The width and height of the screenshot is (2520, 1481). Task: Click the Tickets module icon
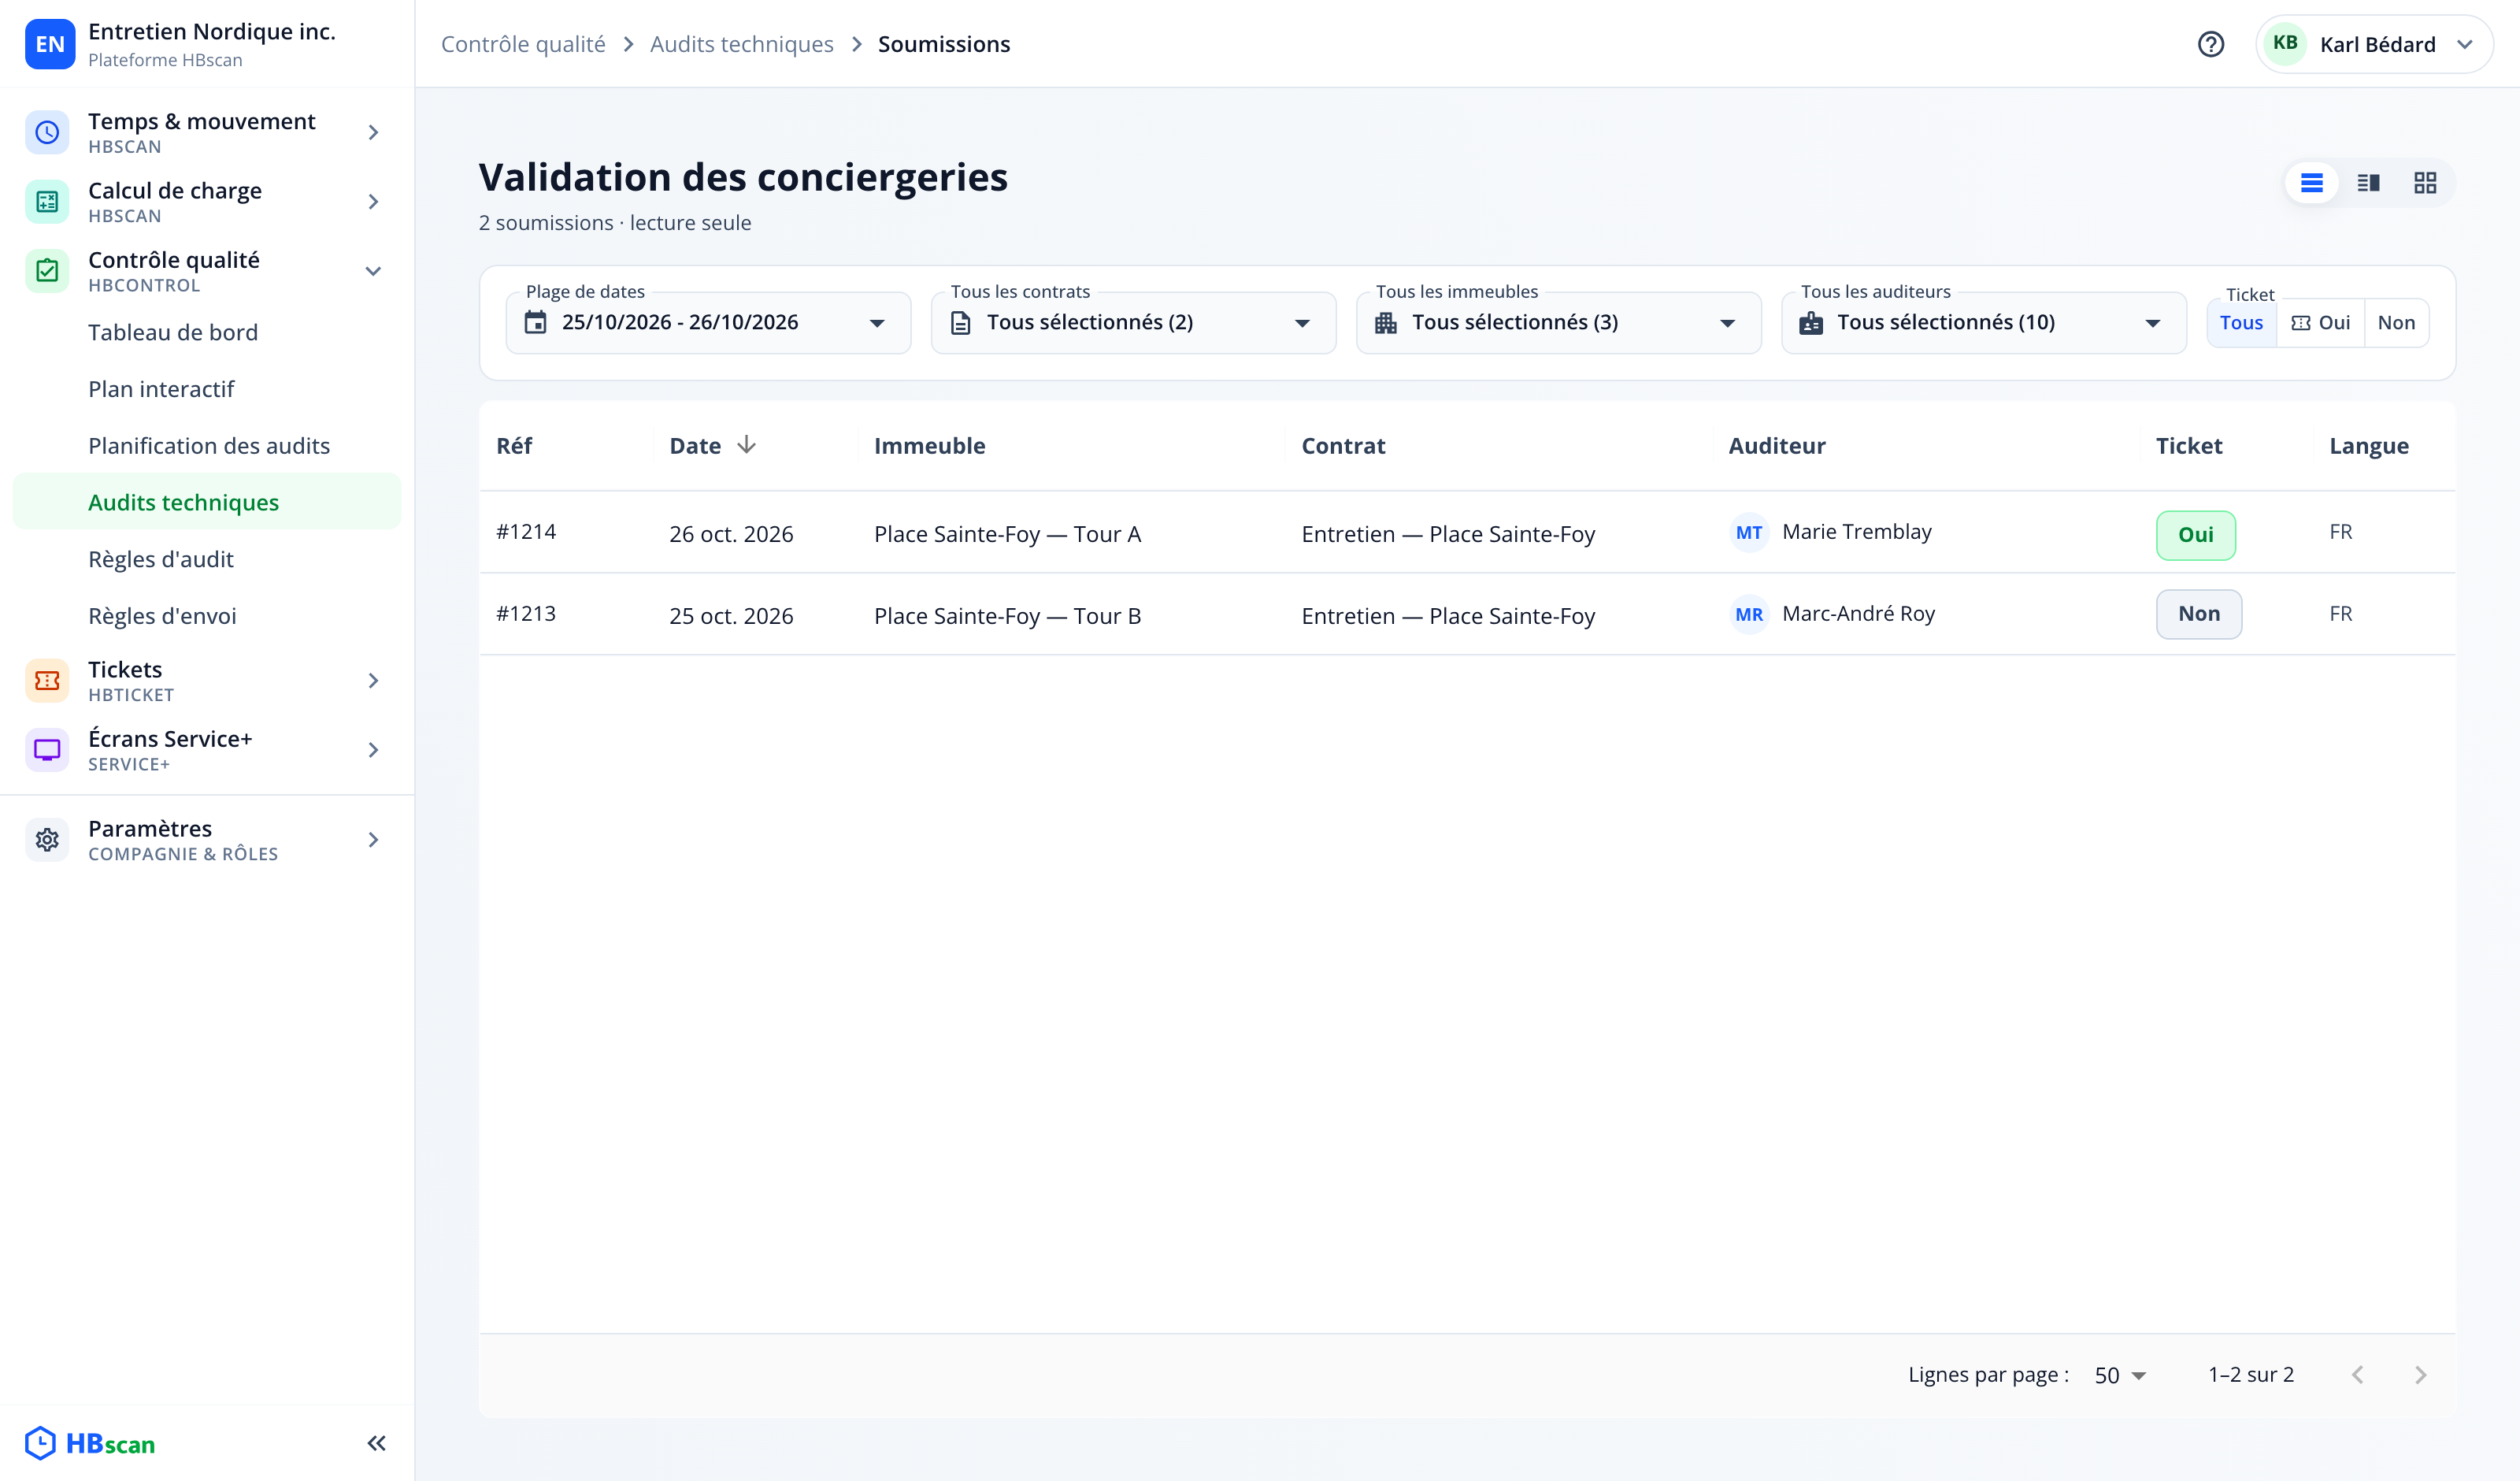point(47,681)
